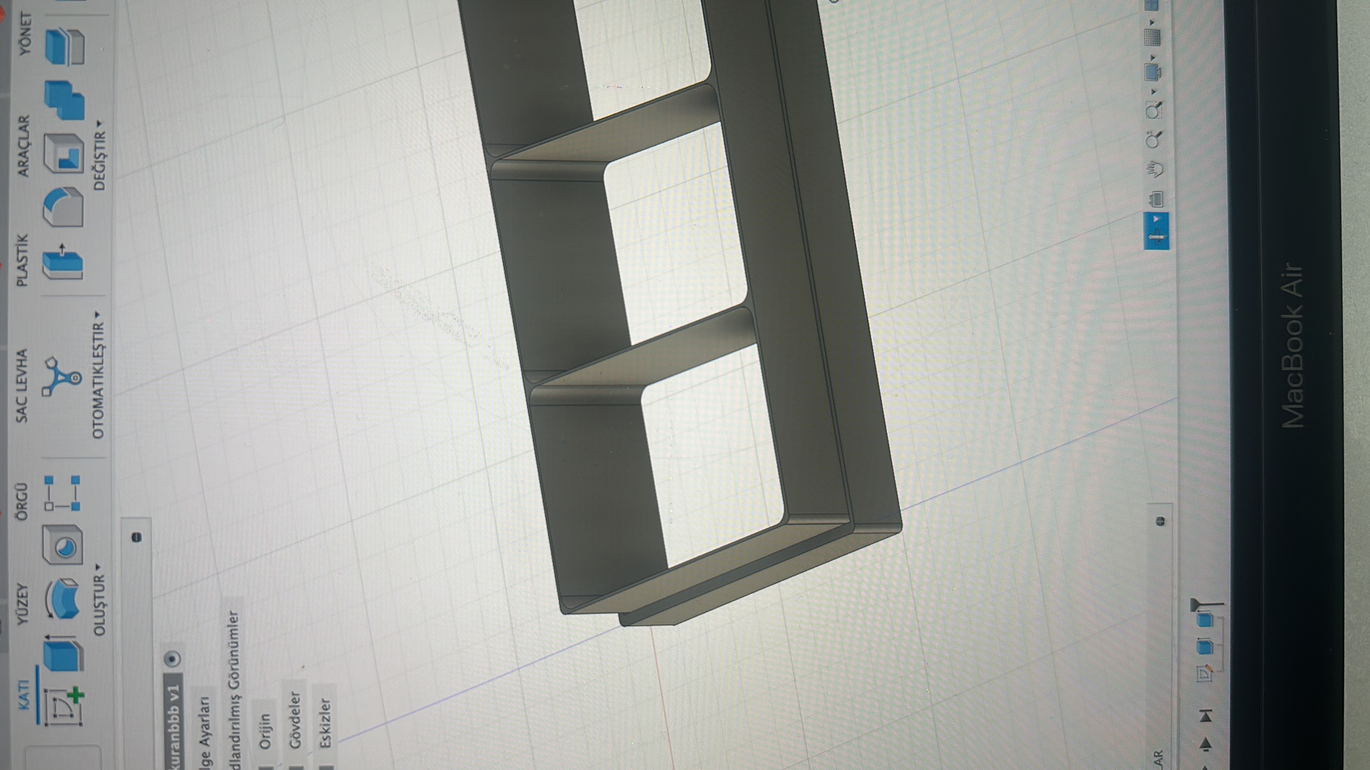Select the Eskizler folder in browser
Screen dimensions: 1370x770
point(325,723)
